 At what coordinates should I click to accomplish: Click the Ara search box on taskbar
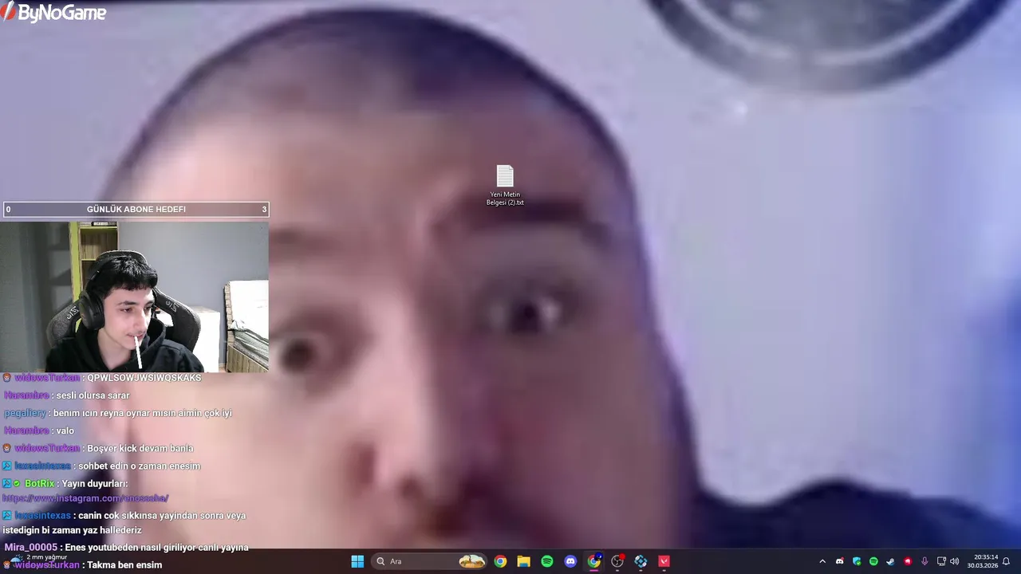[431, 561]
